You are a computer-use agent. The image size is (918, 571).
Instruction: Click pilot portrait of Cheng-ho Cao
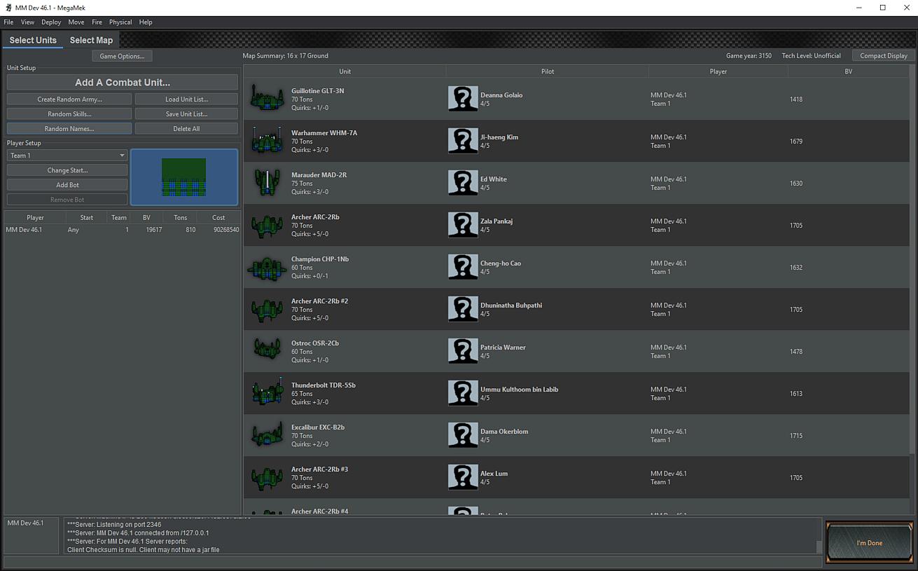[463, 267]
